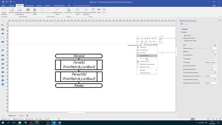Click the add page plus icon
Screen dimensions: 222x125
point(27,116)
